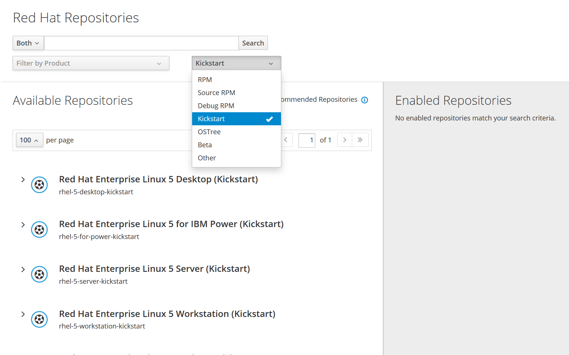Select RPM from the content type list
Viewport: 569px width, 355px height.
tap(205, 79)
